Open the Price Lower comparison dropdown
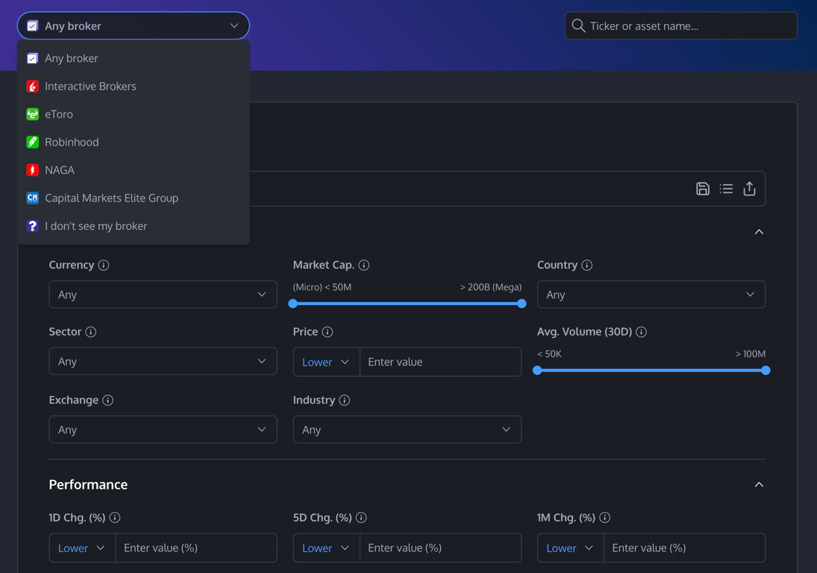The image size is (817, 573). 326,362
